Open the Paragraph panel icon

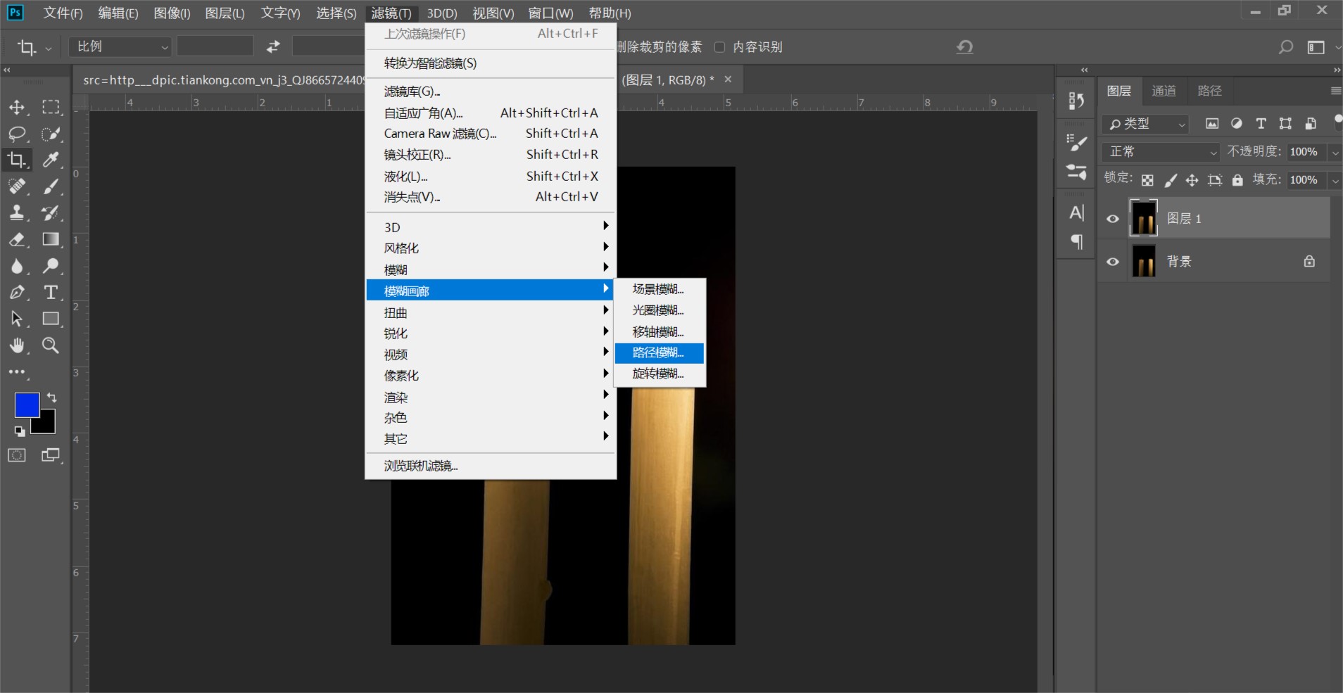click(1077, 242)
